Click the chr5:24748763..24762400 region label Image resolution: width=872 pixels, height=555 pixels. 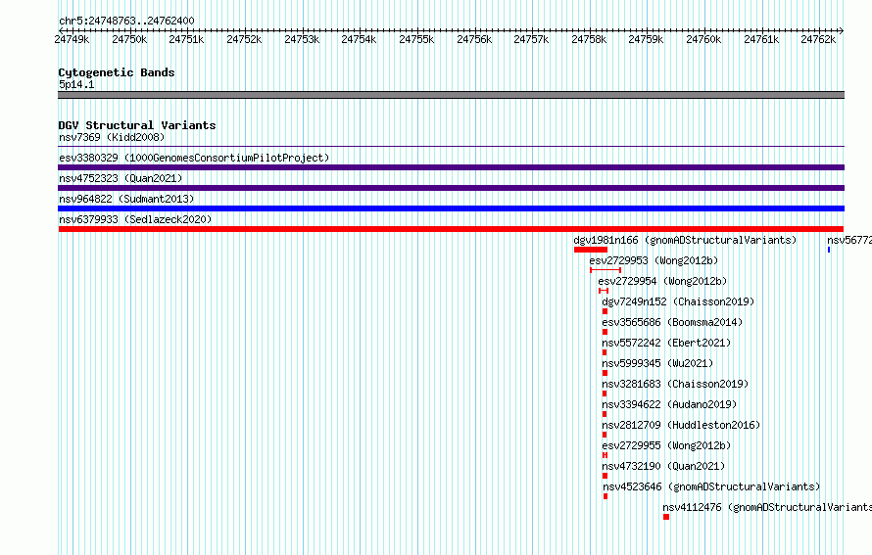pos(126,21)
